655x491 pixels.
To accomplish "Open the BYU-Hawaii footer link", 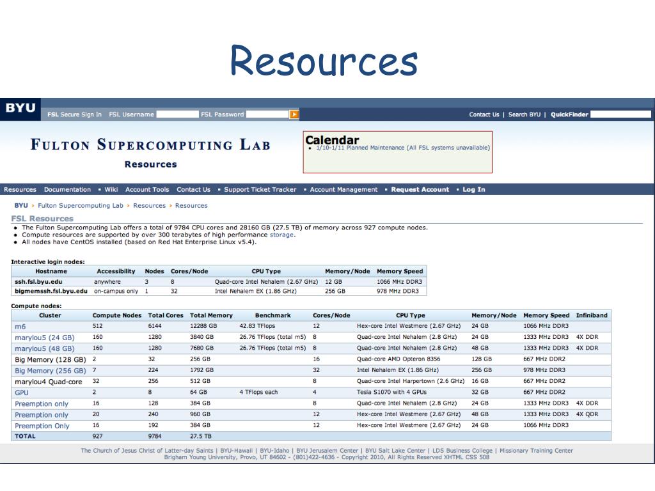I will tap(237, 451).
